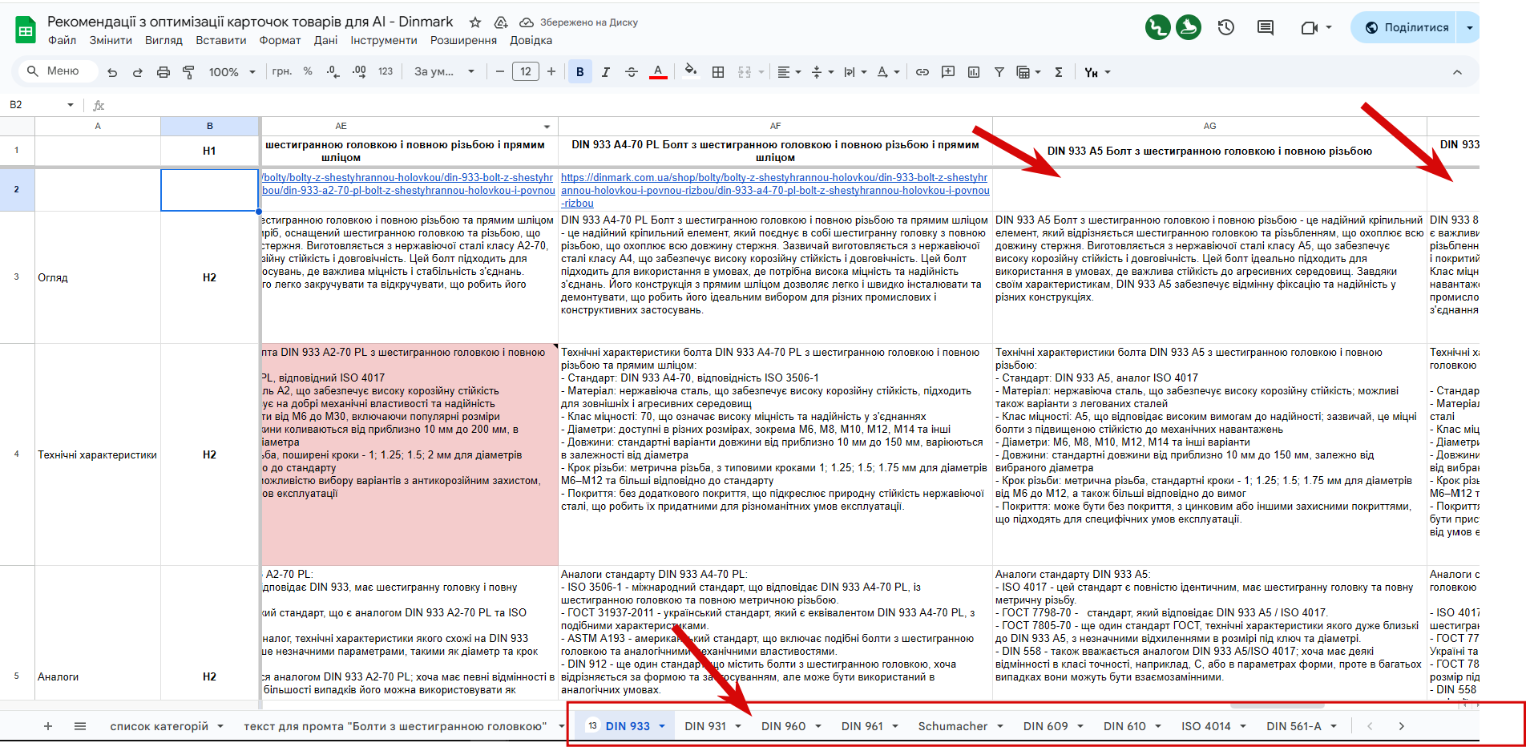This screenshot has width=1526, height=747.
Task: Open the Формат menu
Action: (x=280, y=40)
